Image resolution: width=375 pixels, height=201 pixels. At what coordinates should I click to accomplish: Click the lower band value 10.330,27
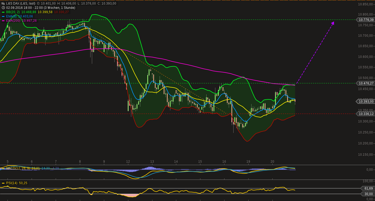(61, 12)
